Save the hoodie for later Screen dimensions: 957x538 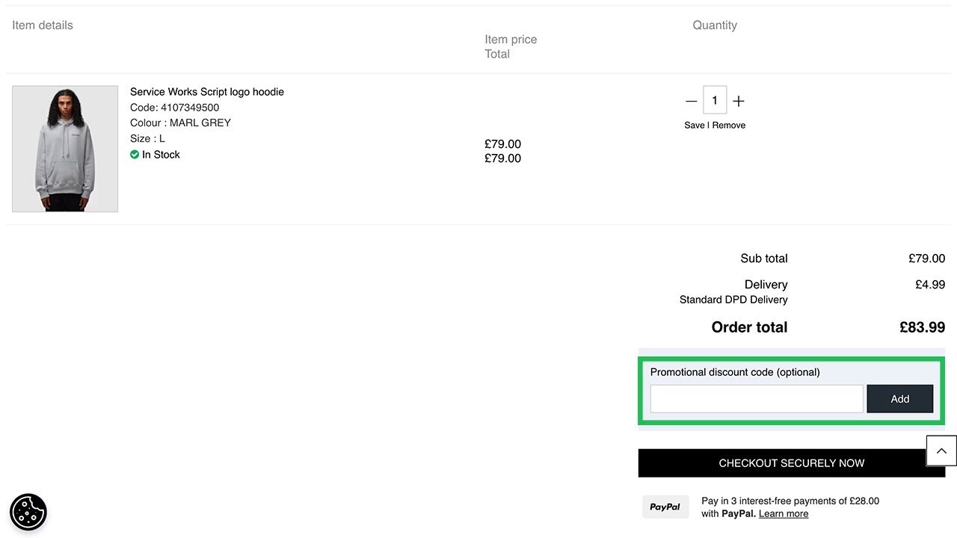coord(694,126)
